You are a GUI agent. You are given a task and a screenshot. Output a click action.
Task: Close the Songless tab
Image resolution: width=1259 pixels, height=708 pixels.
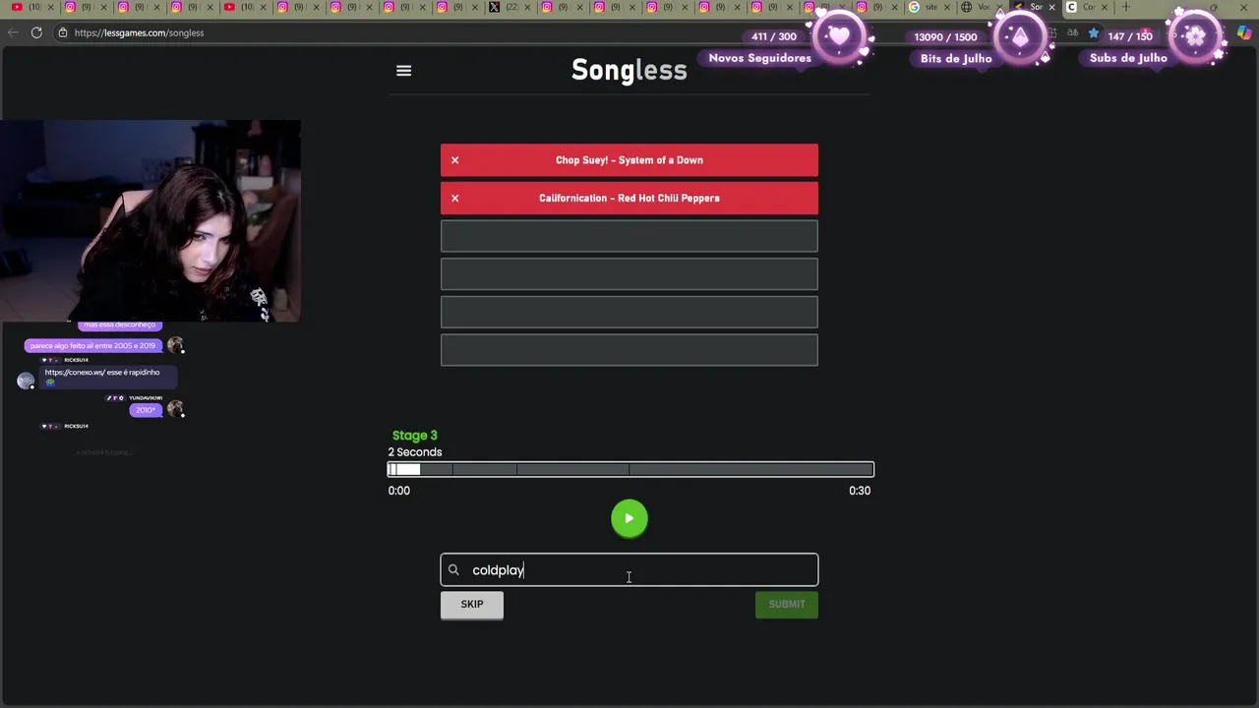tap(1051, 7)
